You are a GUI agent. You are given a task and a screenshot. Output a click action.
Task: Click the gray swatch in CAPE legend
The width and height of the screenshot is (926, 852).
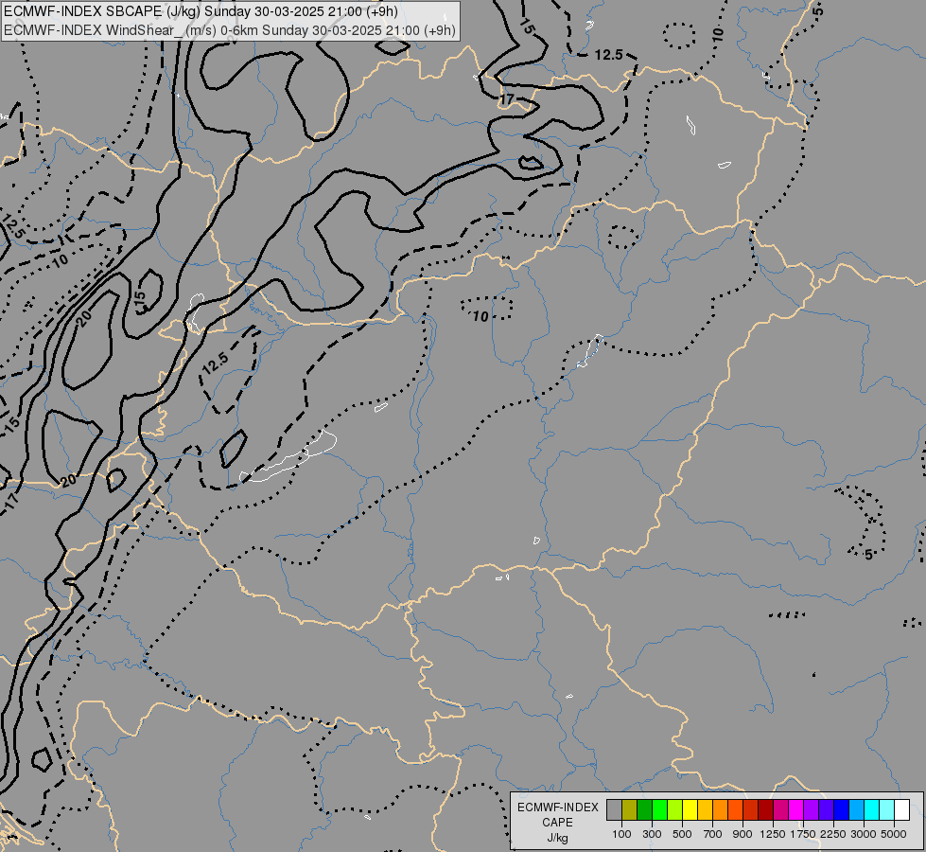(614, 809)
